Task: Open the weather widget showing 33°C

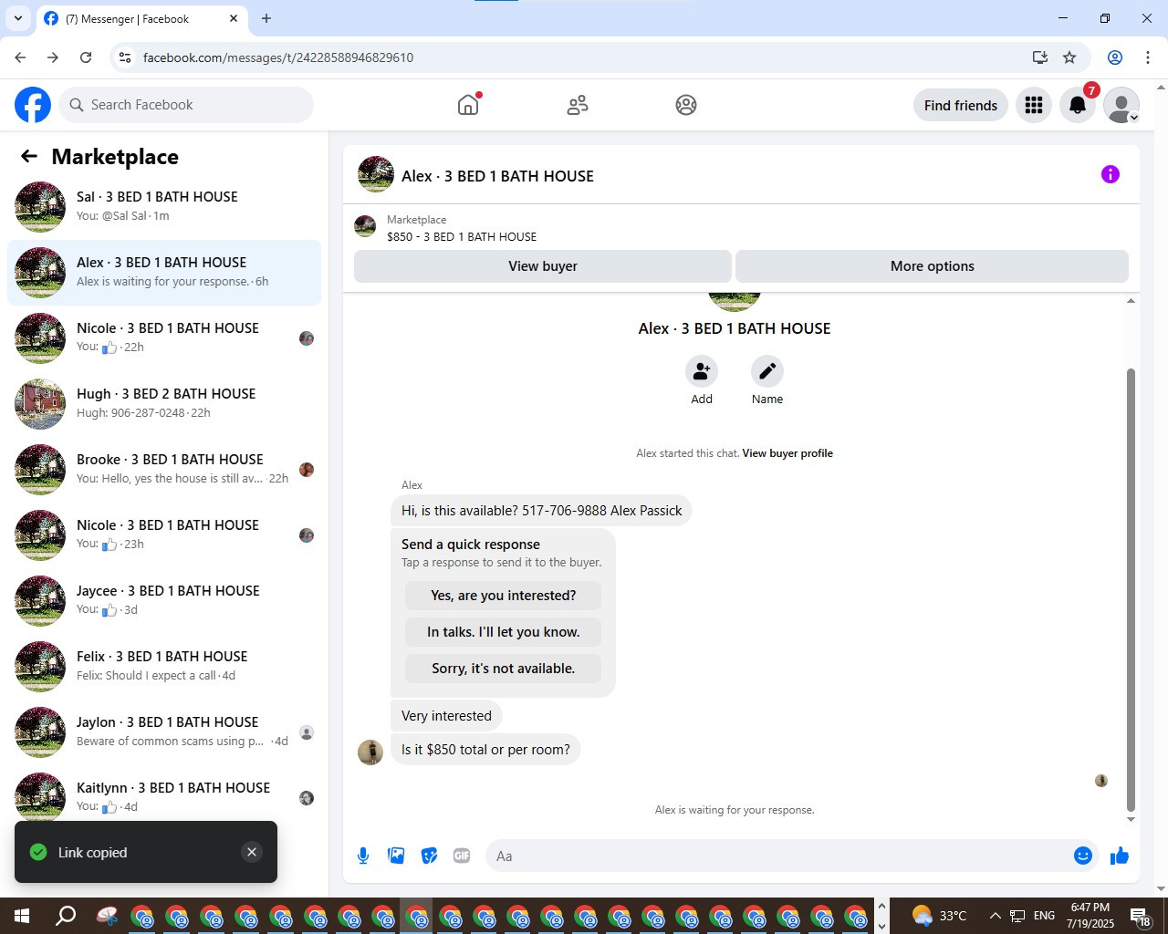Action: click(x=939, y=916)
